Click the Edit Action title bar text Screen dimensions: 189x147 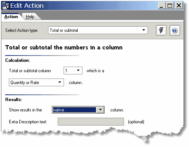tap(27, 6)
